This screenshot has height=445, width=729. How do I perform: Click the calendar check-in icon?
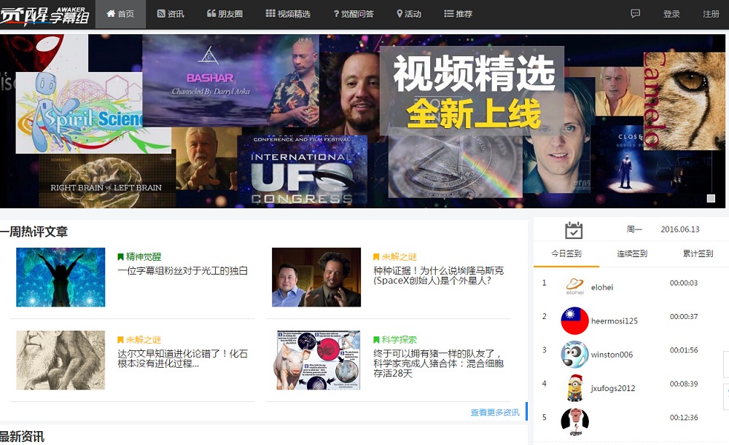click(x=574, y=230)
